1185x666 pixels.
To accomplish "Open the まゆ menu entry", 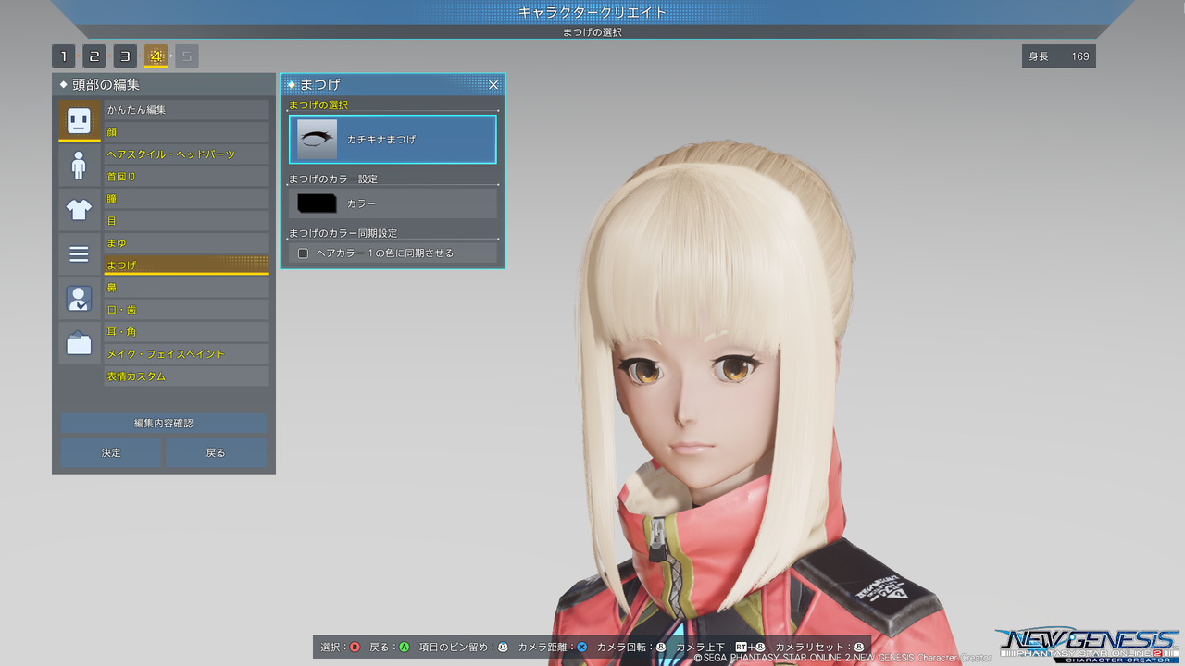I will click(186, 243).
